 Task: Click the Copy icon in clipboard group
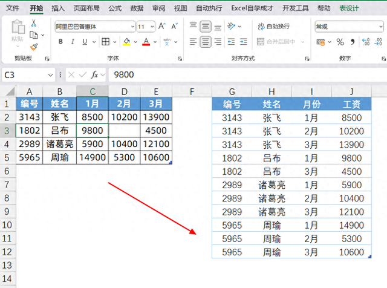[x=34, y=35]
